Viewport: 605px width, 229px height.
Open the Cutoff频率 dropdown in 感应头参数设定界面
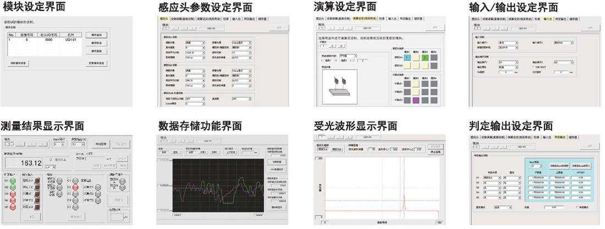(x=195, y=104)
